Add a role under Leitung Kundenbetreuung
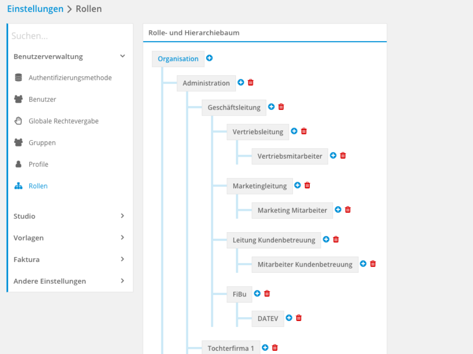 (x=326, y=239)
